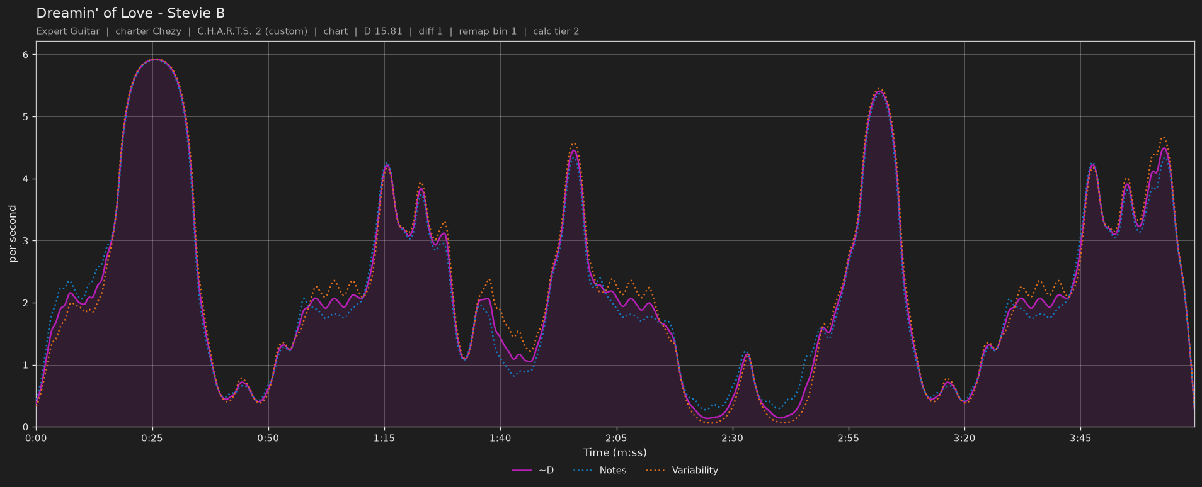Click the "~D" legend label
Screen dimensions: 1202x487
(x=546, y=471)
